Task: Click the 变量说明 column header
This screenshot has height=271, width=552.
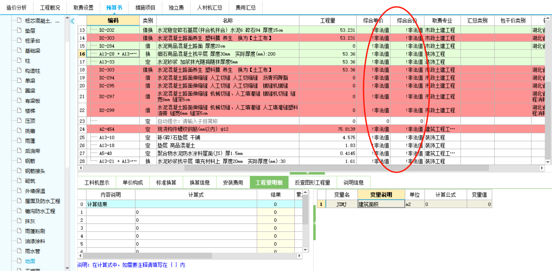Action: pyautogui.click(x=381, y=194)
